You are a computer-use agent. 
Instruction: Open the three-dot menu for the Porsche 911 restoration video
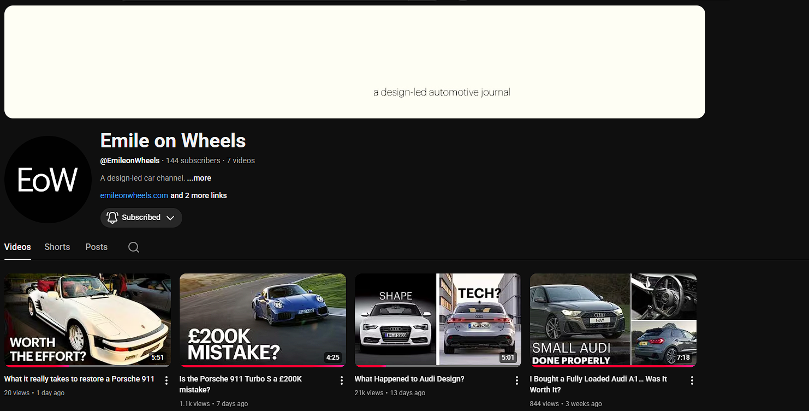coord(166,380)
